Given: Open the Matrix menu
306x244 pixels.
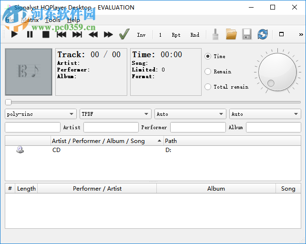Looking at the screenshot, I should (30, 20).
